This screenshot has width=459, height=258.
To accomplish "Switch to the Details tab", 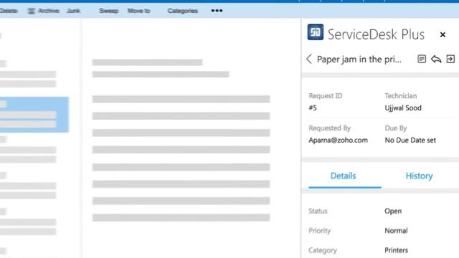I will tap(344, 176).
